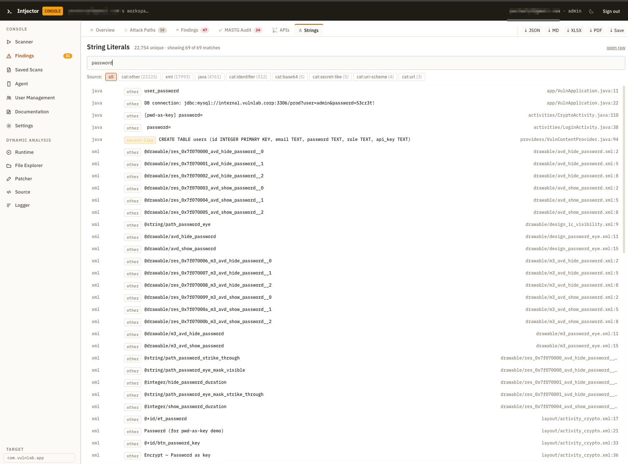Click the strings list vertical scrollbar
Image resolution: width=628 pixels, height=464 pixels.
(x=624, y=169)
